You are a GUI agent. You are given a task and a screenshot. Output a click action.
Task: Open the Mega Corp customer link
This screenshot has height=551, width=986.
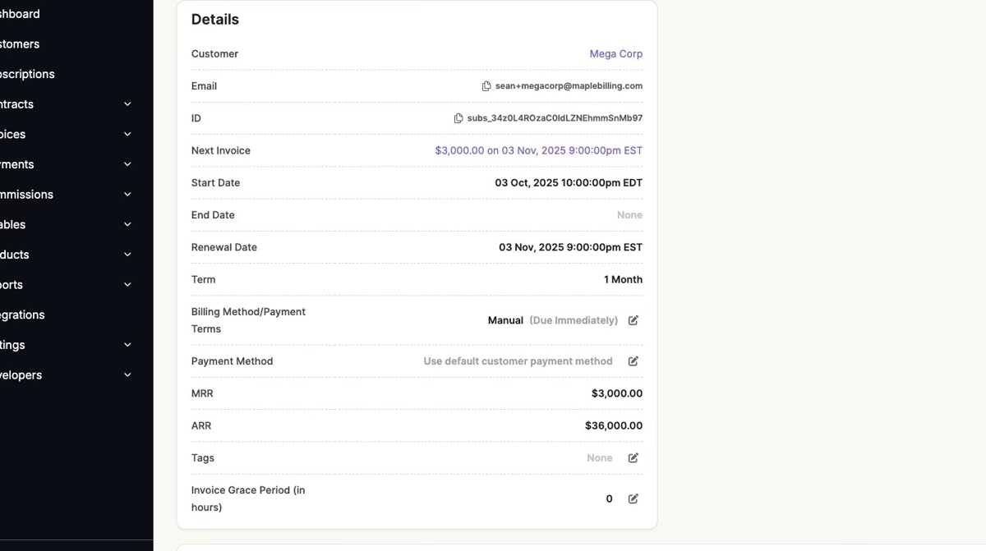(x=615, y=54)
